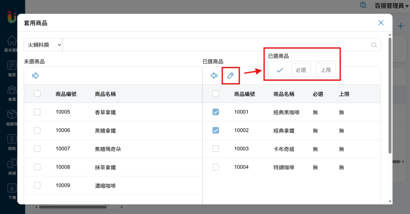Click the move-left arrow icon above selected products

[x=214, y=76]
